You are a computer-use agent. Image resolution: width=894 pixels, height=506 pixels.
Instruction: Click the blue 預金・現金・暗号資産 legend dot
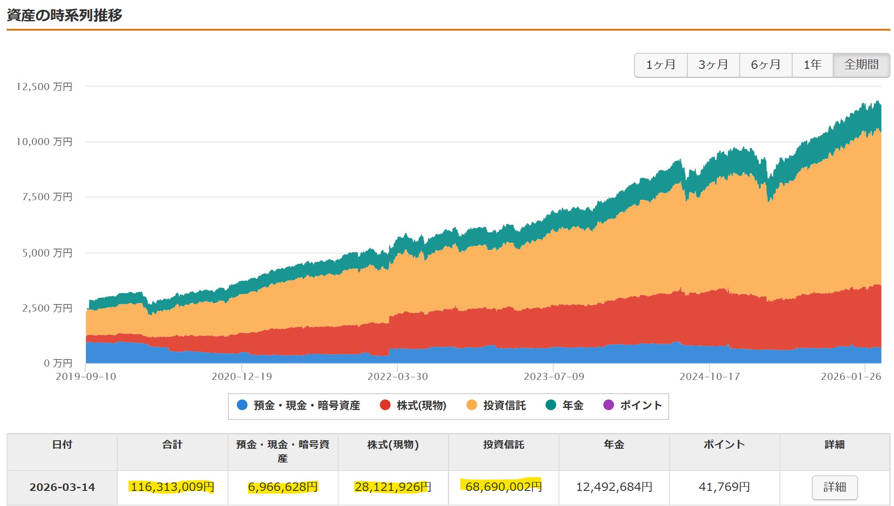point(242,405)
